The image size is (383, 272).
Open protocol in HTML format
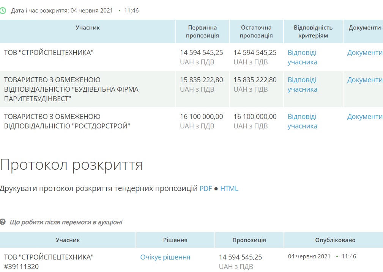click(x=229, y=188)
